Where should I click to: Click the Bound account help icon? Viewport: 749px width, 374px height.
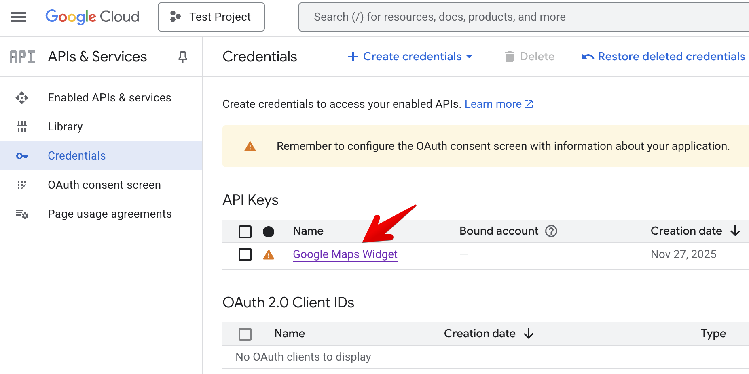click(x=551, y=231)
